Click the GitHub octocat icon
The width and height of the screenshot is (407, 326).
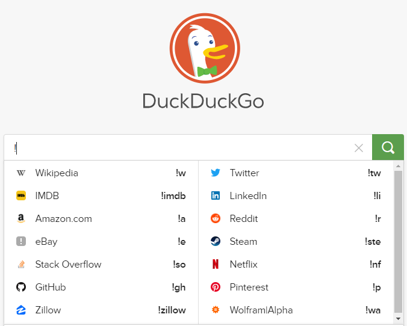point(21,287)
